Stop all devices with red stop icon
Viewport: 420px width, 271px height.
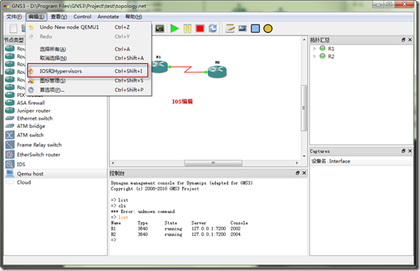199,28
